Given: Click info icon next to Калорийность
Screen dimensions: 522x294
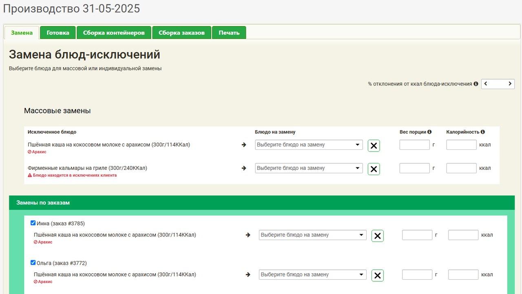Looking at the screenshot, I should click(483, 132).
